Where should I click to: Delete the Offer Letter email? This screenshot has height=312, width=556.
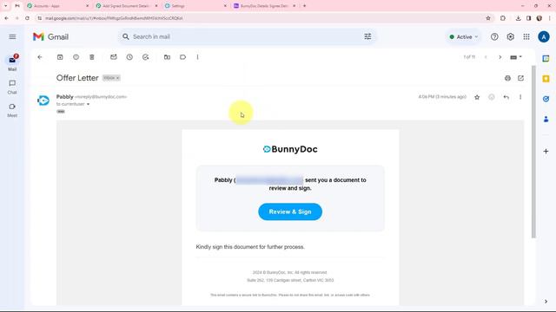click(x=92, y=57)
